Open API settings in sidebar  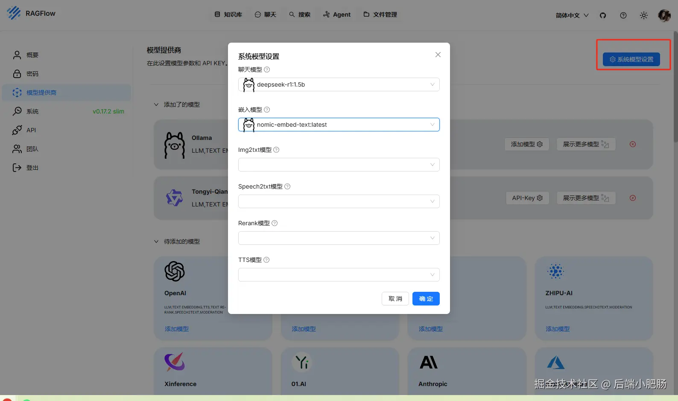(x=67, y=130)
